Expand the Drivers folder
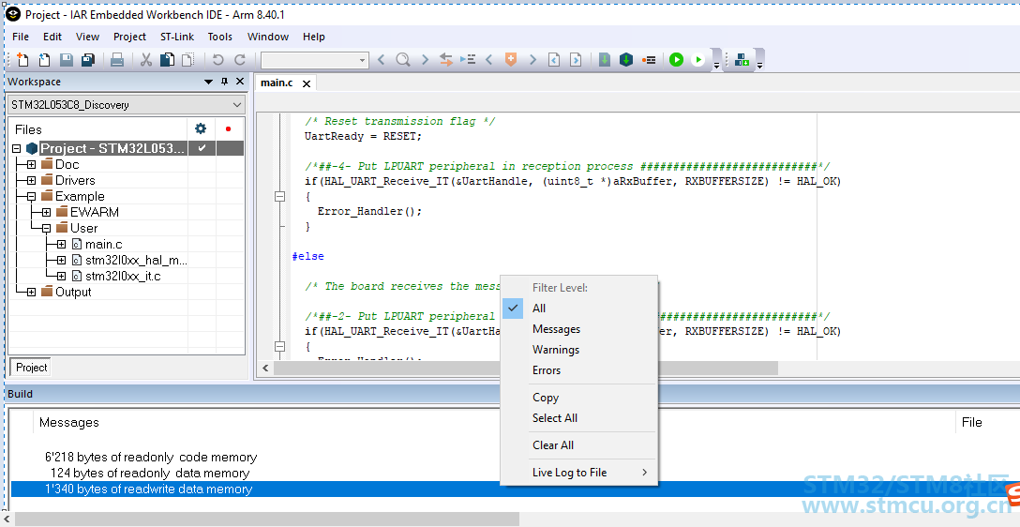 [x=31, y=180]
